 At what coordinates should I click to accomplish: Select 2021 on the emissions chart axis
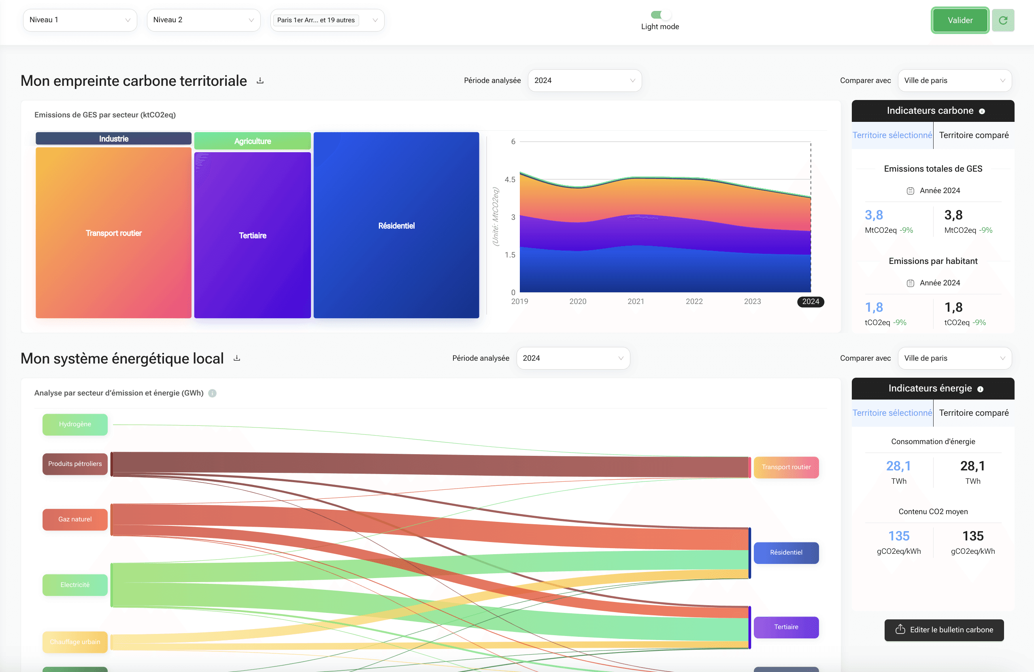point(636,302)
